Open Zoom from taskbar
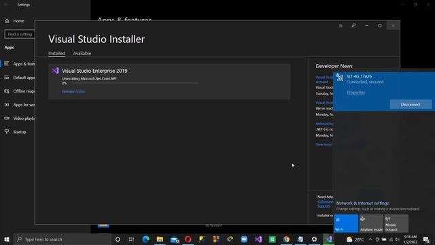This screenshot has width=435, height=245. [x=244, y=239]
